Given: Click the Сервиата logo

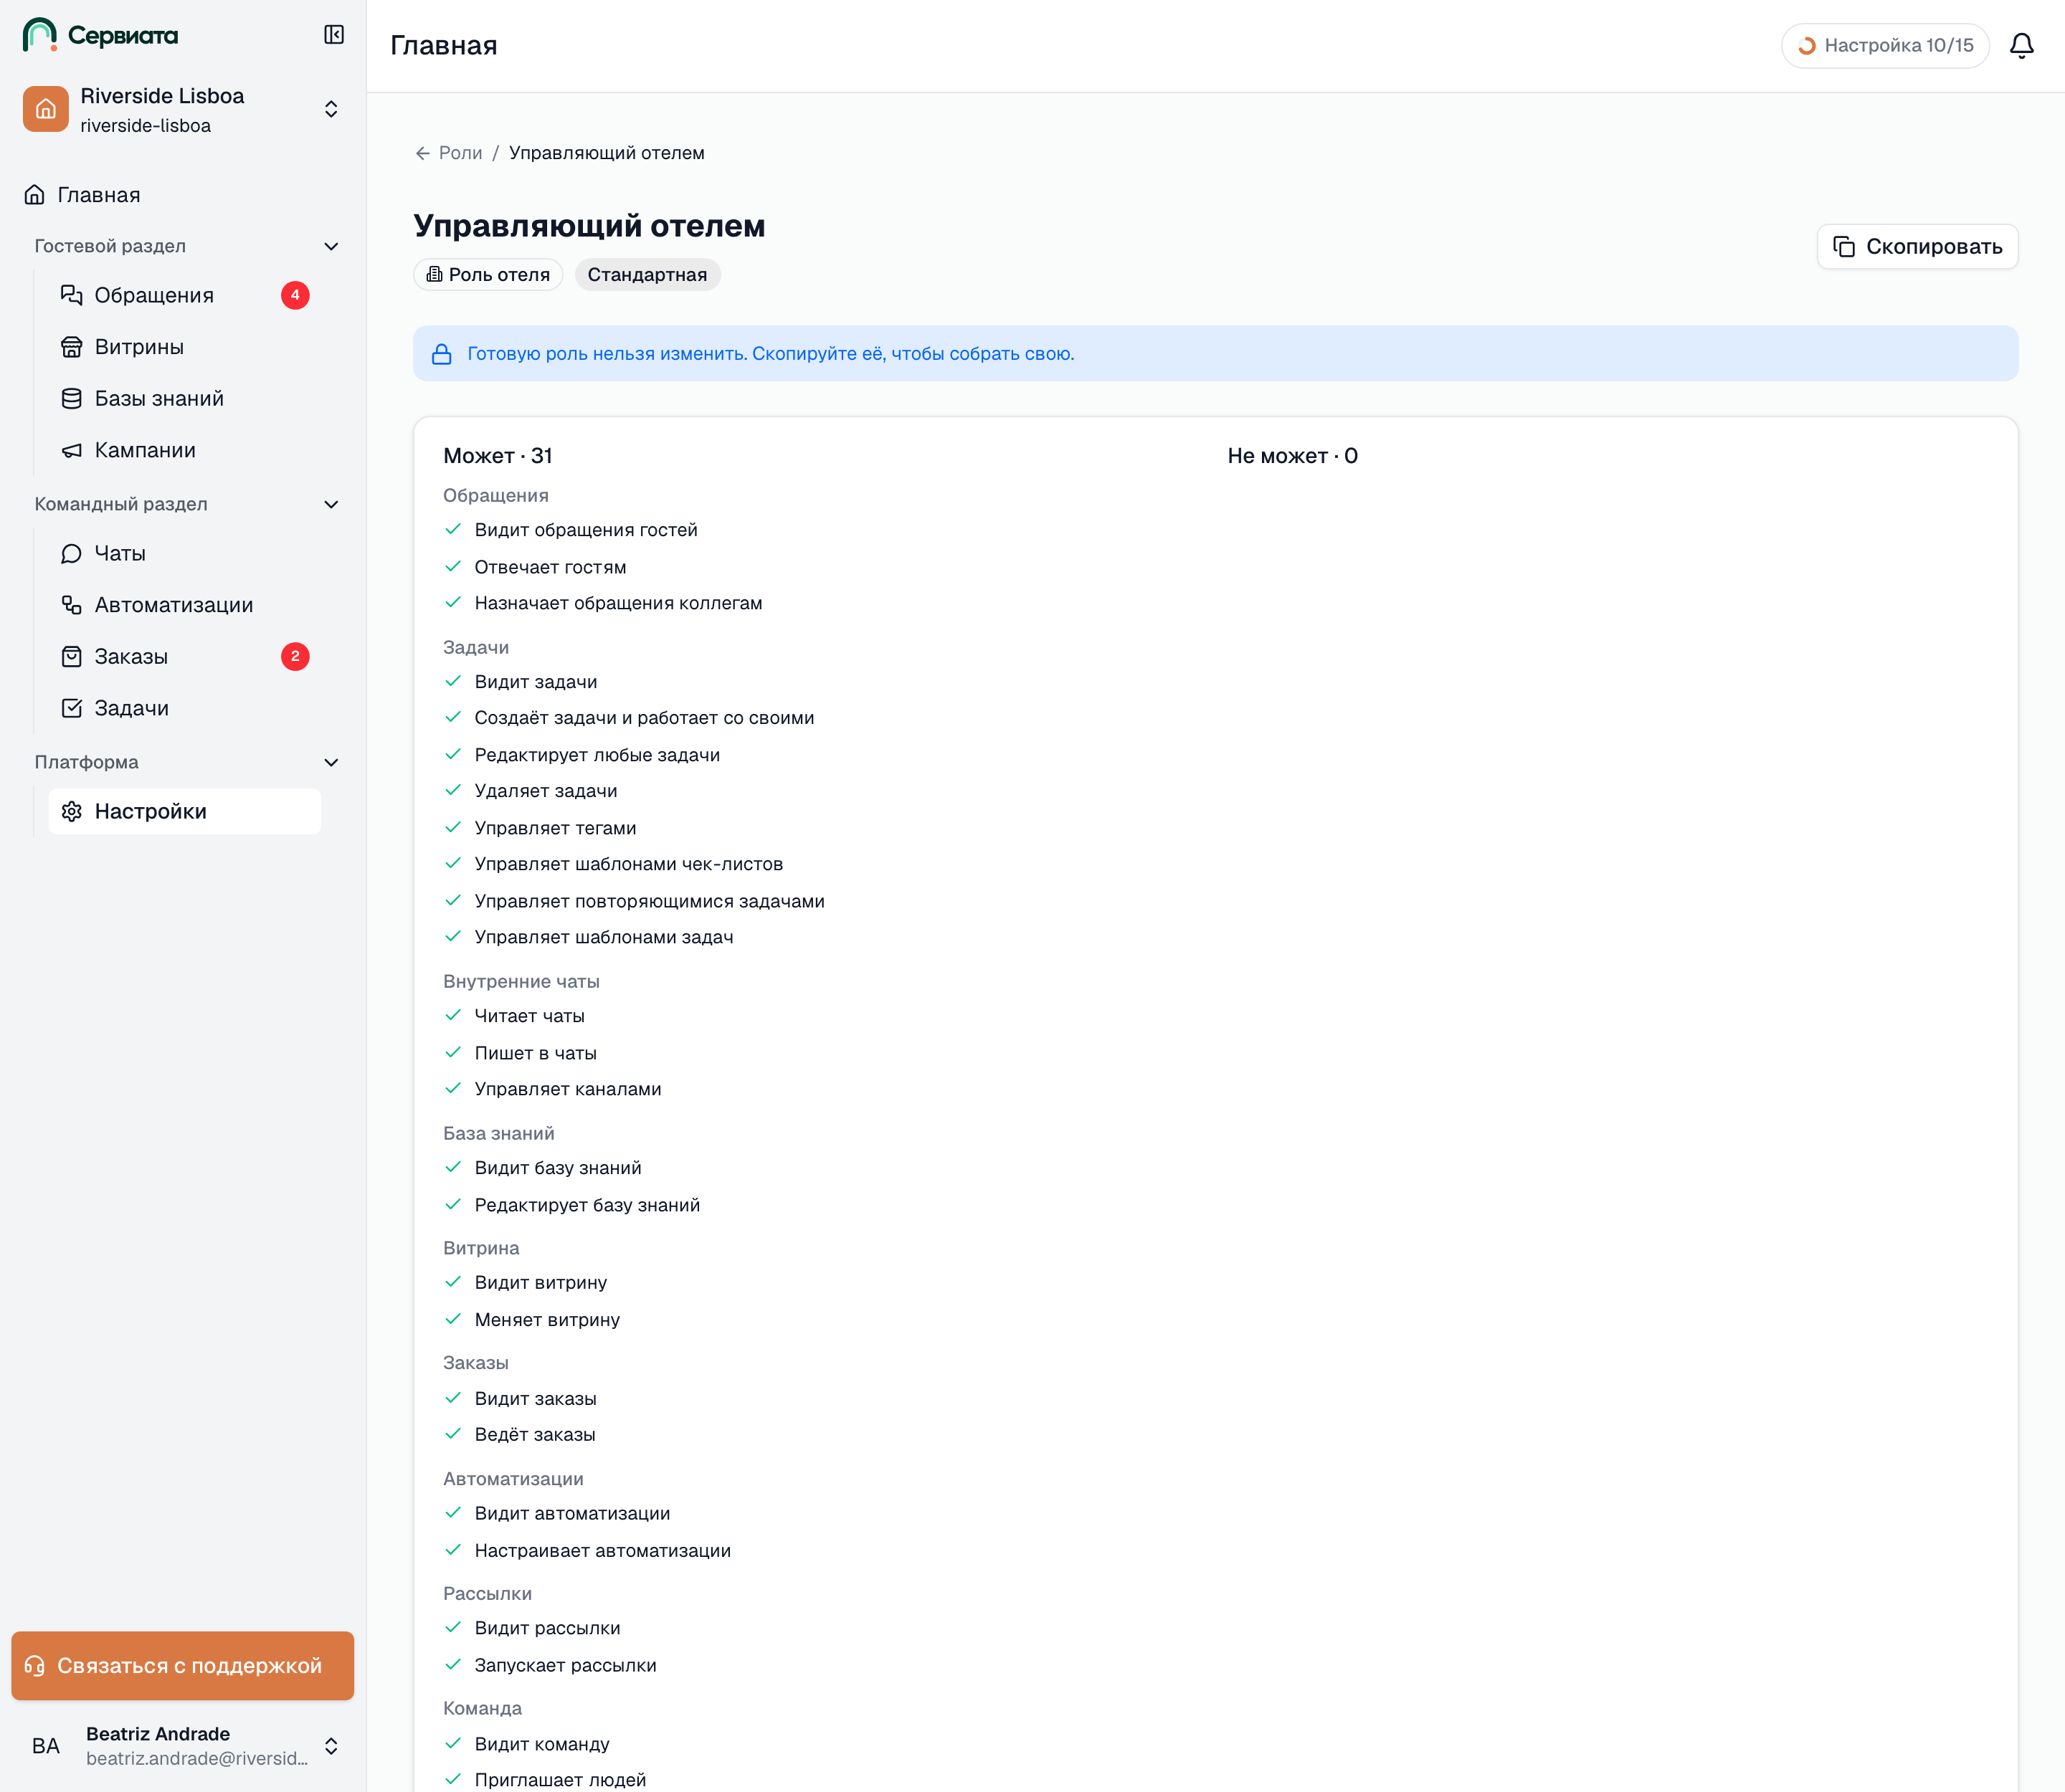Looking at the screenshot, I should pos(100,35).
